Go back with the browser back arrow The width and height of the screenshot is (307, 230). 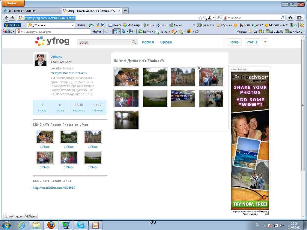click(7, 18)
